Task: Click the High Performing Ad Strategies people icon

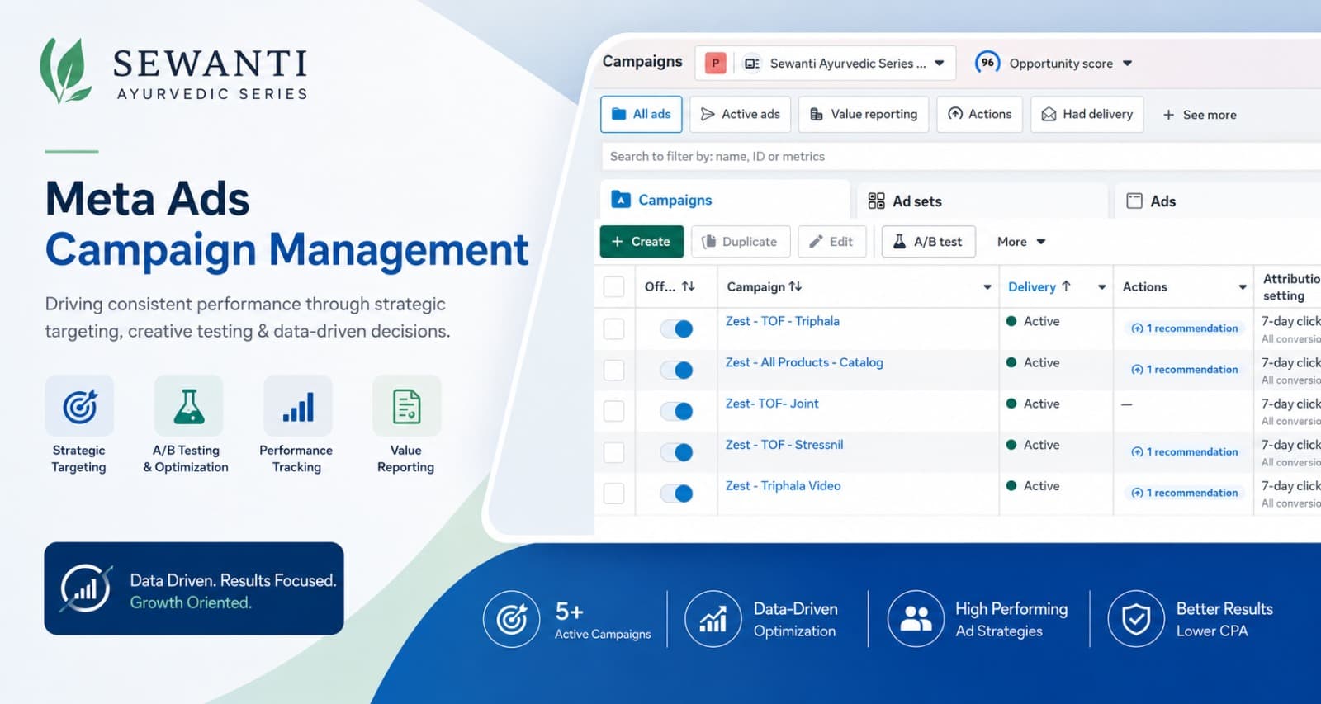Action: (x=916, y=619)
